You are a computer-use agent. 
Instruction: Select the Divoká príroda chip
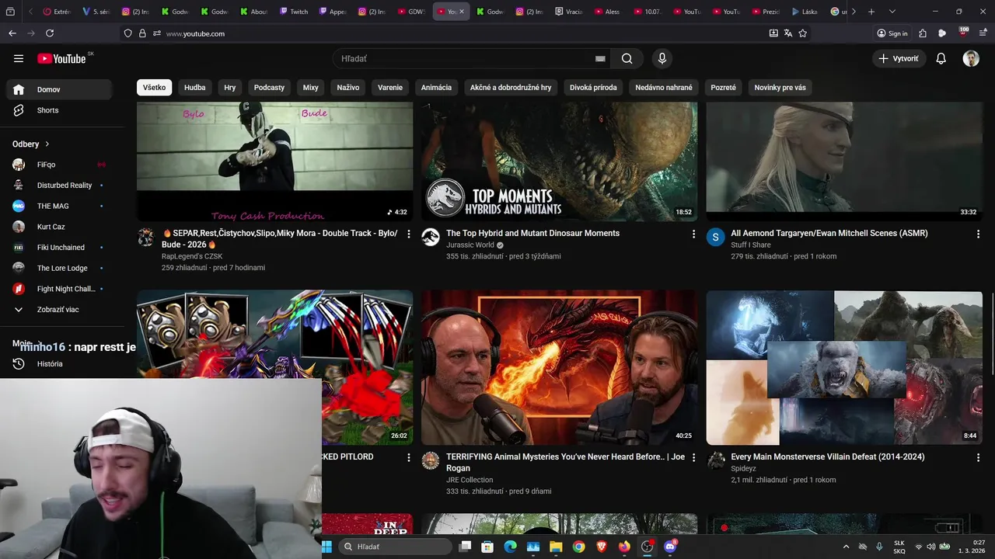pyautogui.click(x=593, y=88)
